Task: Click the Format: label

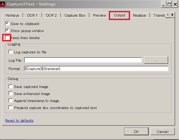Action: (15, 69)
